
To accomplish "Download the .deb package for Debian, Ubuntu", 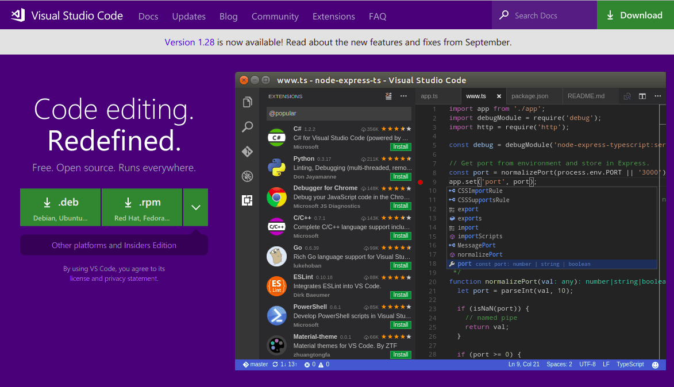I will point(60,207).
